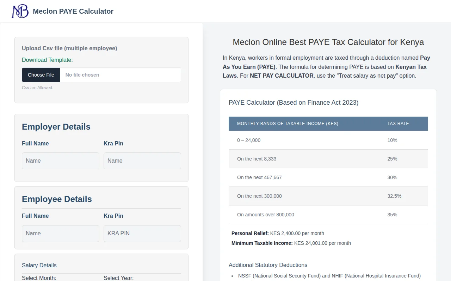
Task: Click the "Meclon PAYE Calculator" header title
Action: 73,11
